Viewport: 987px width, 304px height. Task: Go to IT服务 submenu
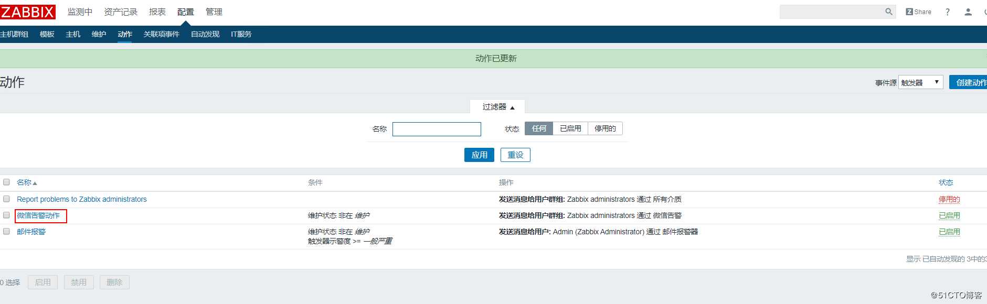click(x=241, y=34)
